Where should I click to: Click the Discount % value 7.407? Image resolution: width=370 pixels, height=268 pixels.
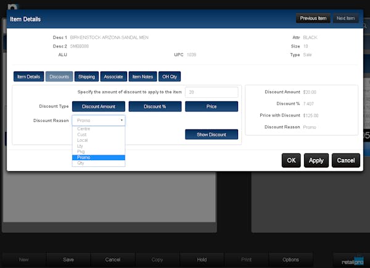pyautogui.click(x=308, y=104)
